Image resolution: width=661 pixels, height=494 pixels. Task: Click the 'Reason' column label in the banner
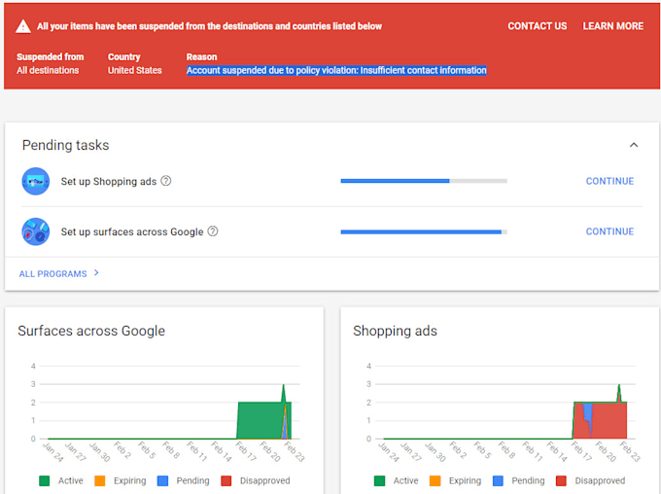pyautogui.click(x=201, y=57)
